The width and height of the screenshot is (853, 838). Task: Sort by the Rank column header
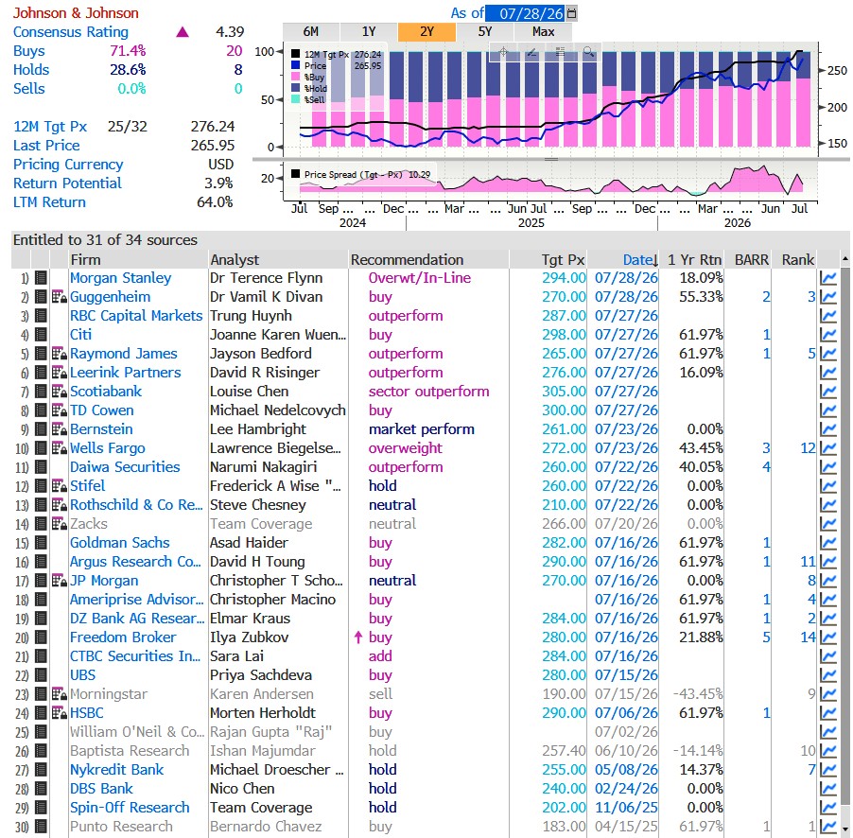pyautogui.click(x=797, y=260)
